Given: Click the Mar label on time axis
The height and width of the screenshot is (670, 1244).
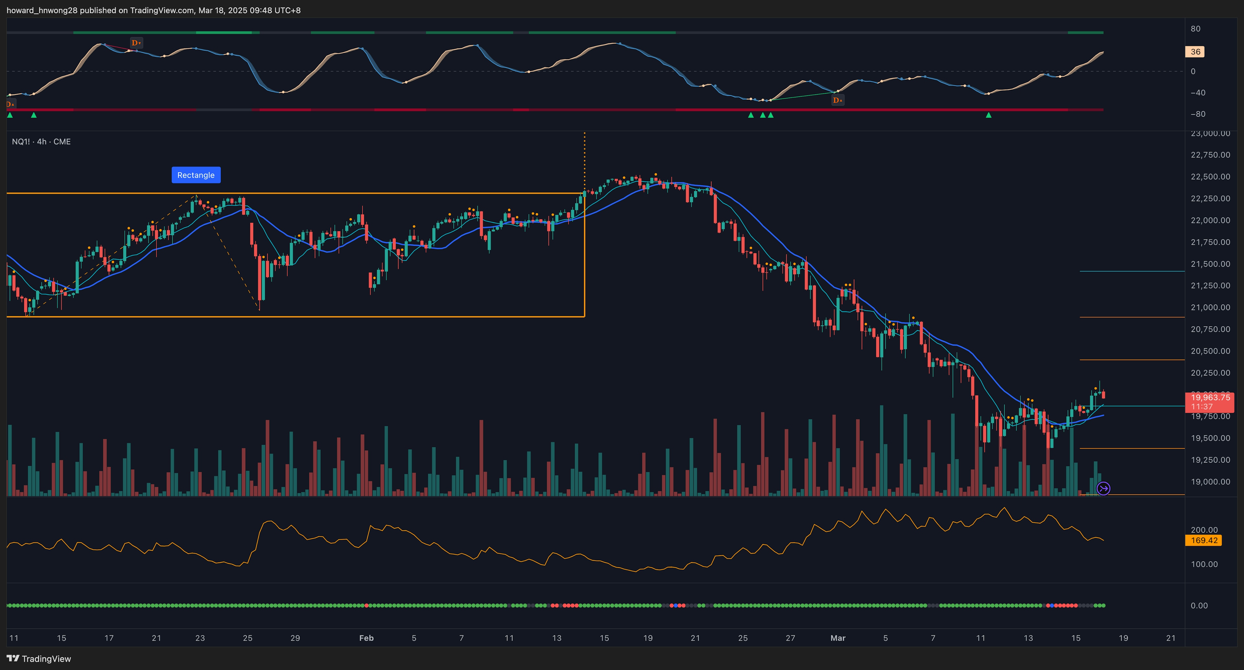Looking at the screenshot, I should coord(838,638).
